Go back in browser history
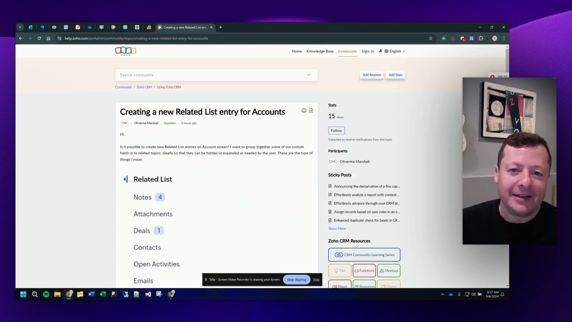The width and height of the screenshot is (572, 322). coord(21,38)
